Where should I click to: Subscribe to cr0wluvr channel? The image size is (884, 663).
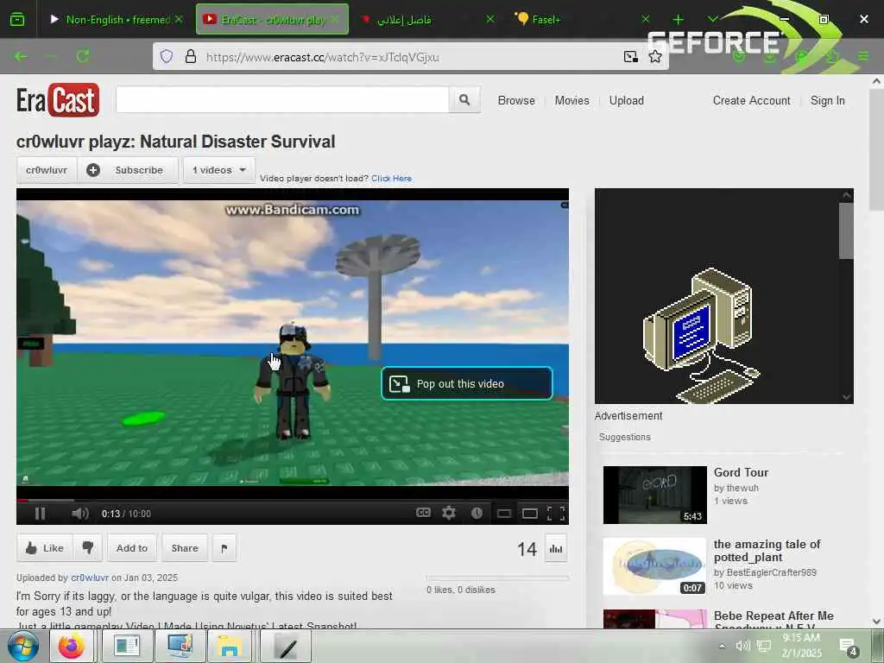(128, 170)
